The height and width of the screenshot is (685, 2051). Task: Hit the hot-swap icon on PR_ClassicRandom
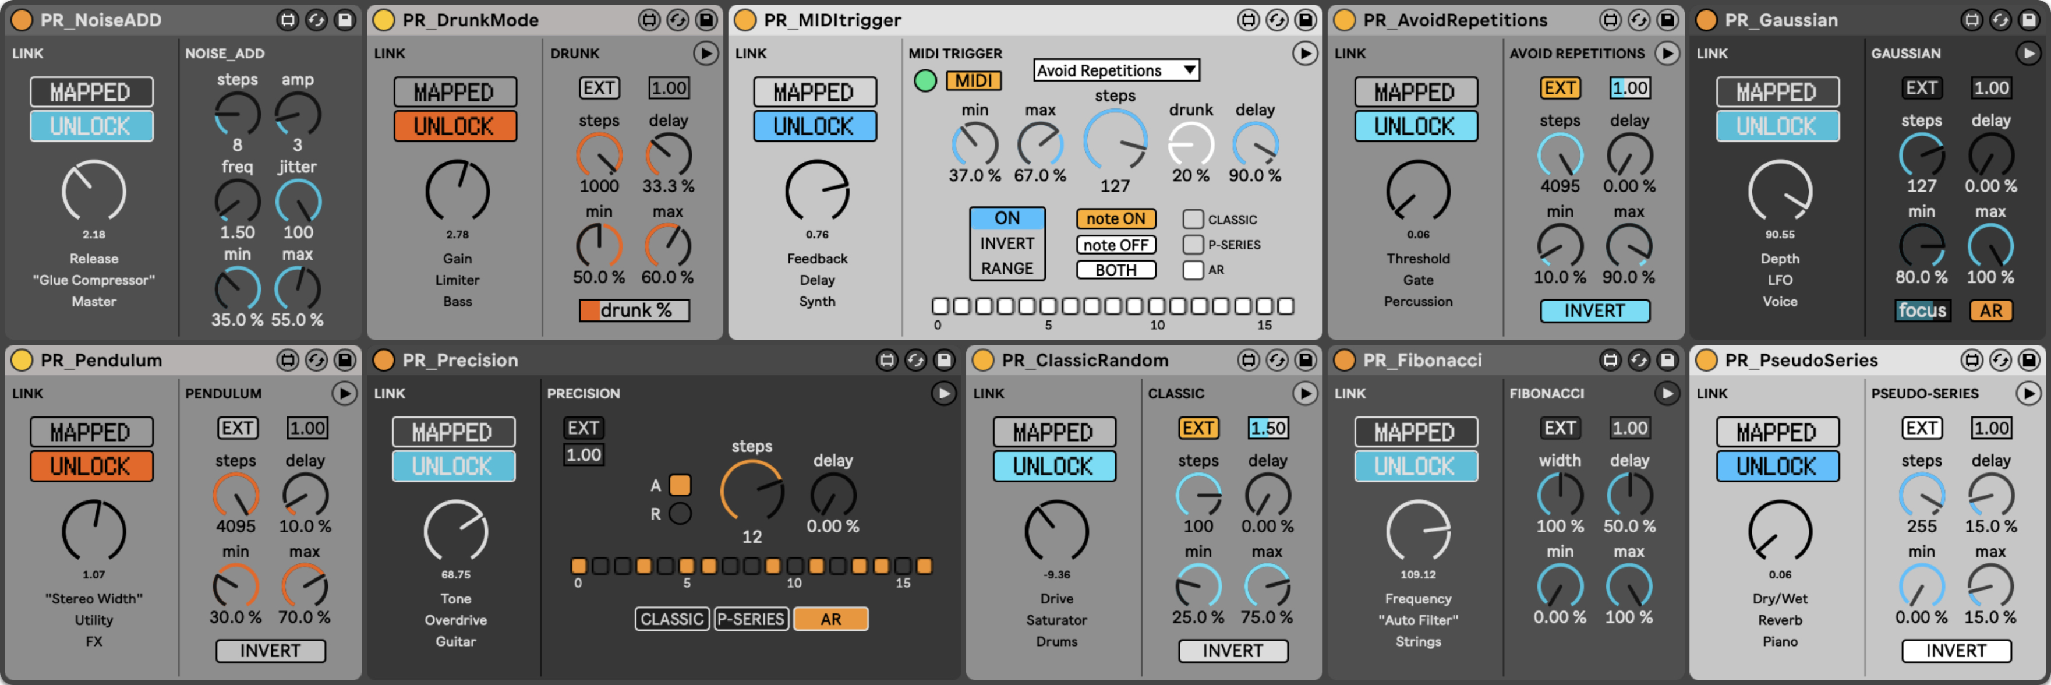pyautogui.click(x=1277, y=360)
